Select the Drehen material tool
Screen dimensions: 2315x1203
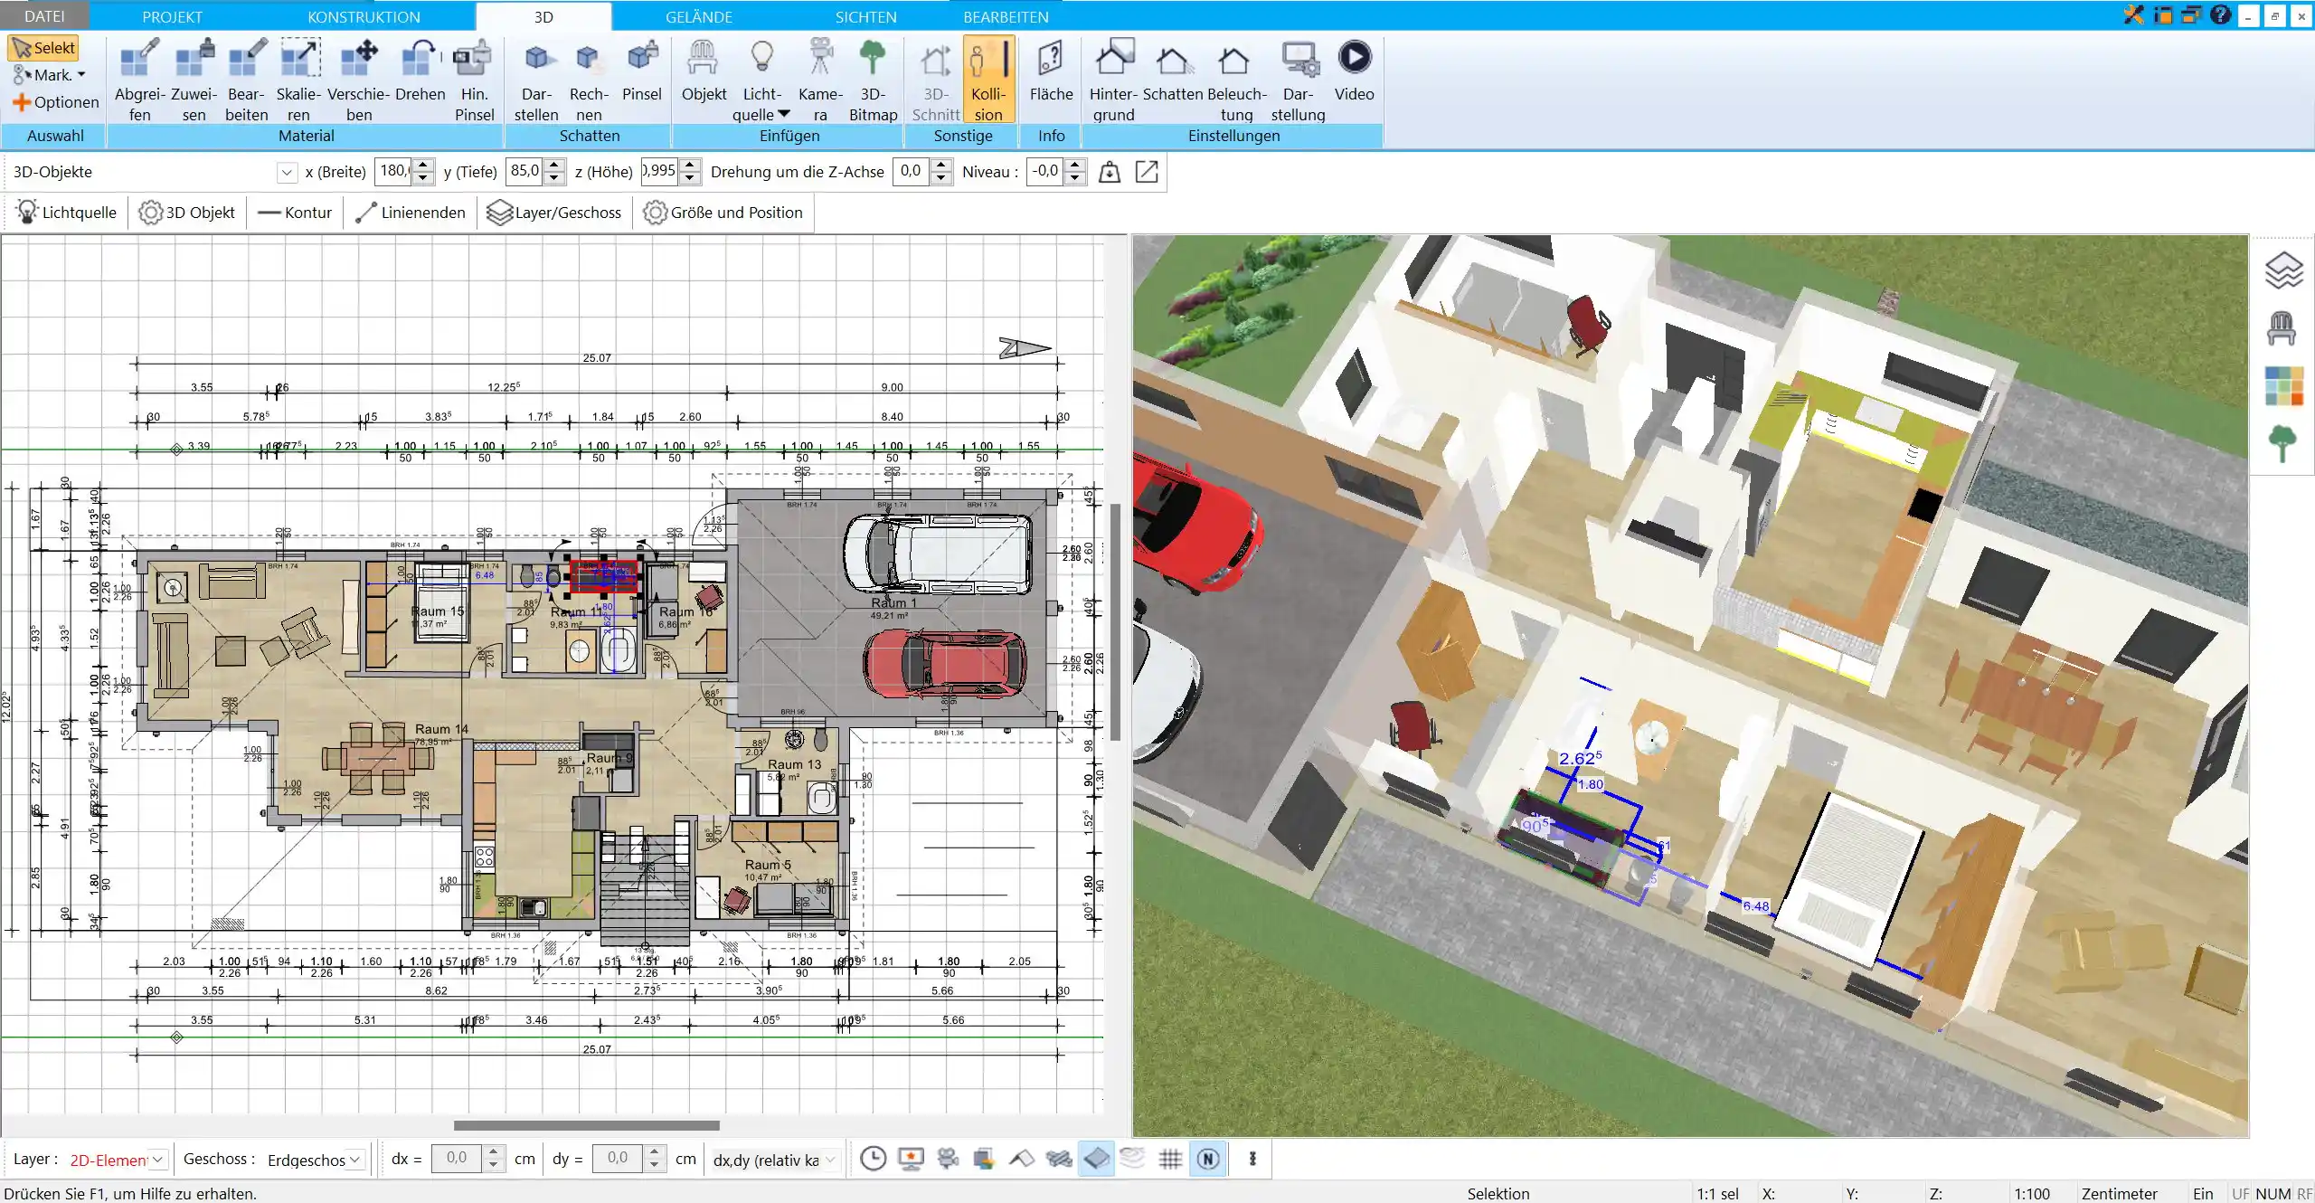point(420,71)
